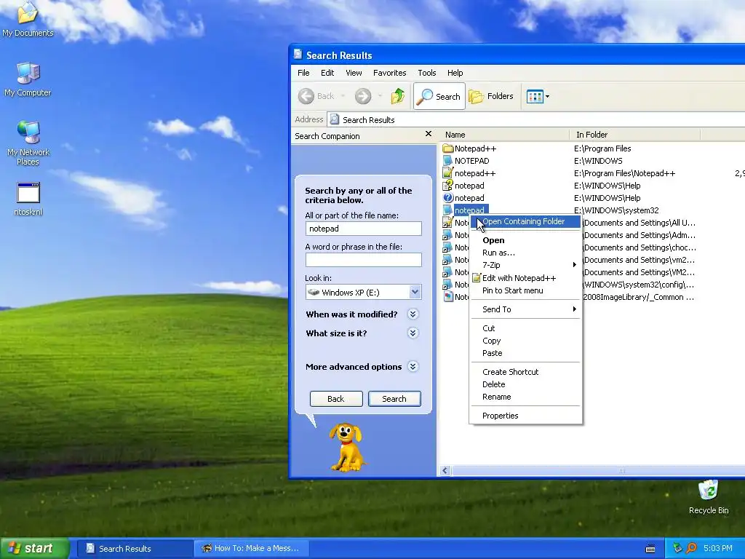
Task: Click the Back button in Search Companion
Action: (336, 399)
